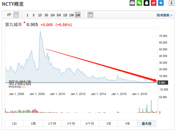Share to WeChat using the green icon

(x=139, y=3)
